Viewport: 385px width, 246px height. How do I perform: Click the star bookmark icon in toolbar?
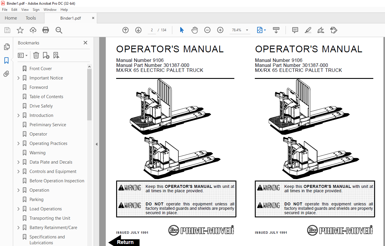[20, 30]
